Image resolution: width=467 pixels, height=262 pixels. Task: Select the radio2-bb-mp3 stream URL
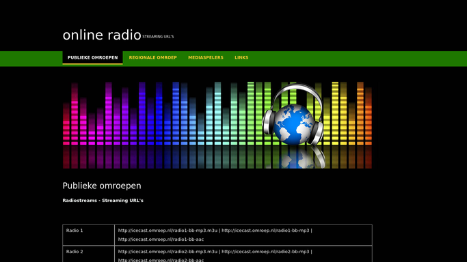(265, 251)
